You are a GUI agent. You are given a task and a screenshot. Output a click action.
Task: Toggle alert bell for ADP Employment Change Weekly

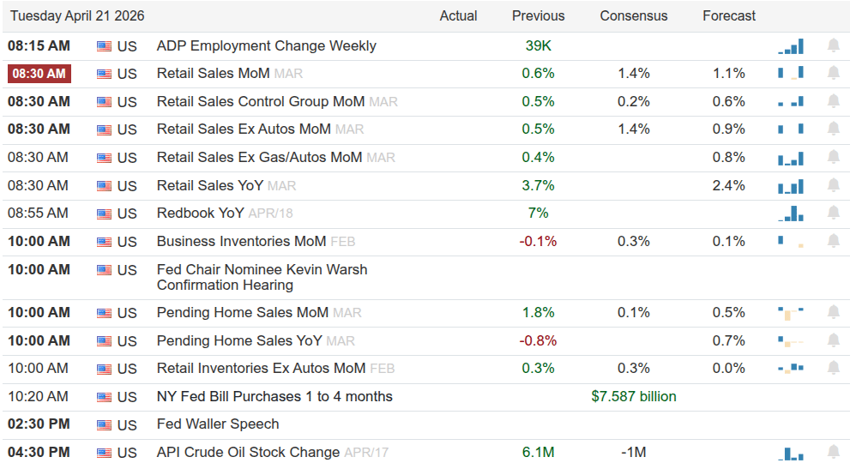(833, 45)
